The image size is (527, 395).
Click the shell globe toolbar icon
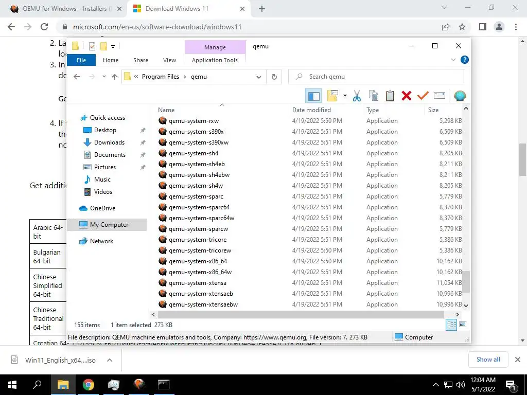tap(460, 96)
